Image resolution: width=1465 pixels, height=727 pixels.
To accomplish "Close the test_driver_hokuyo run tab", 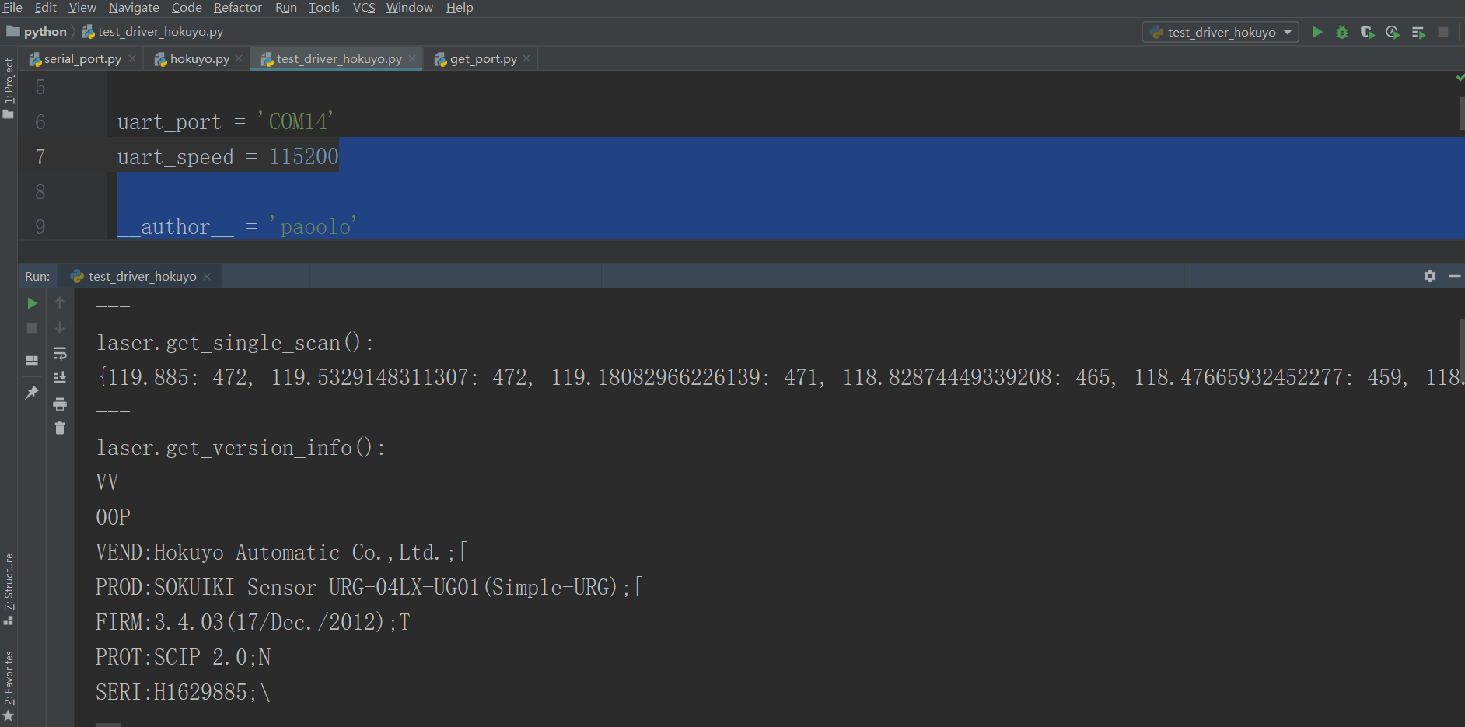I will pos(207,277).
